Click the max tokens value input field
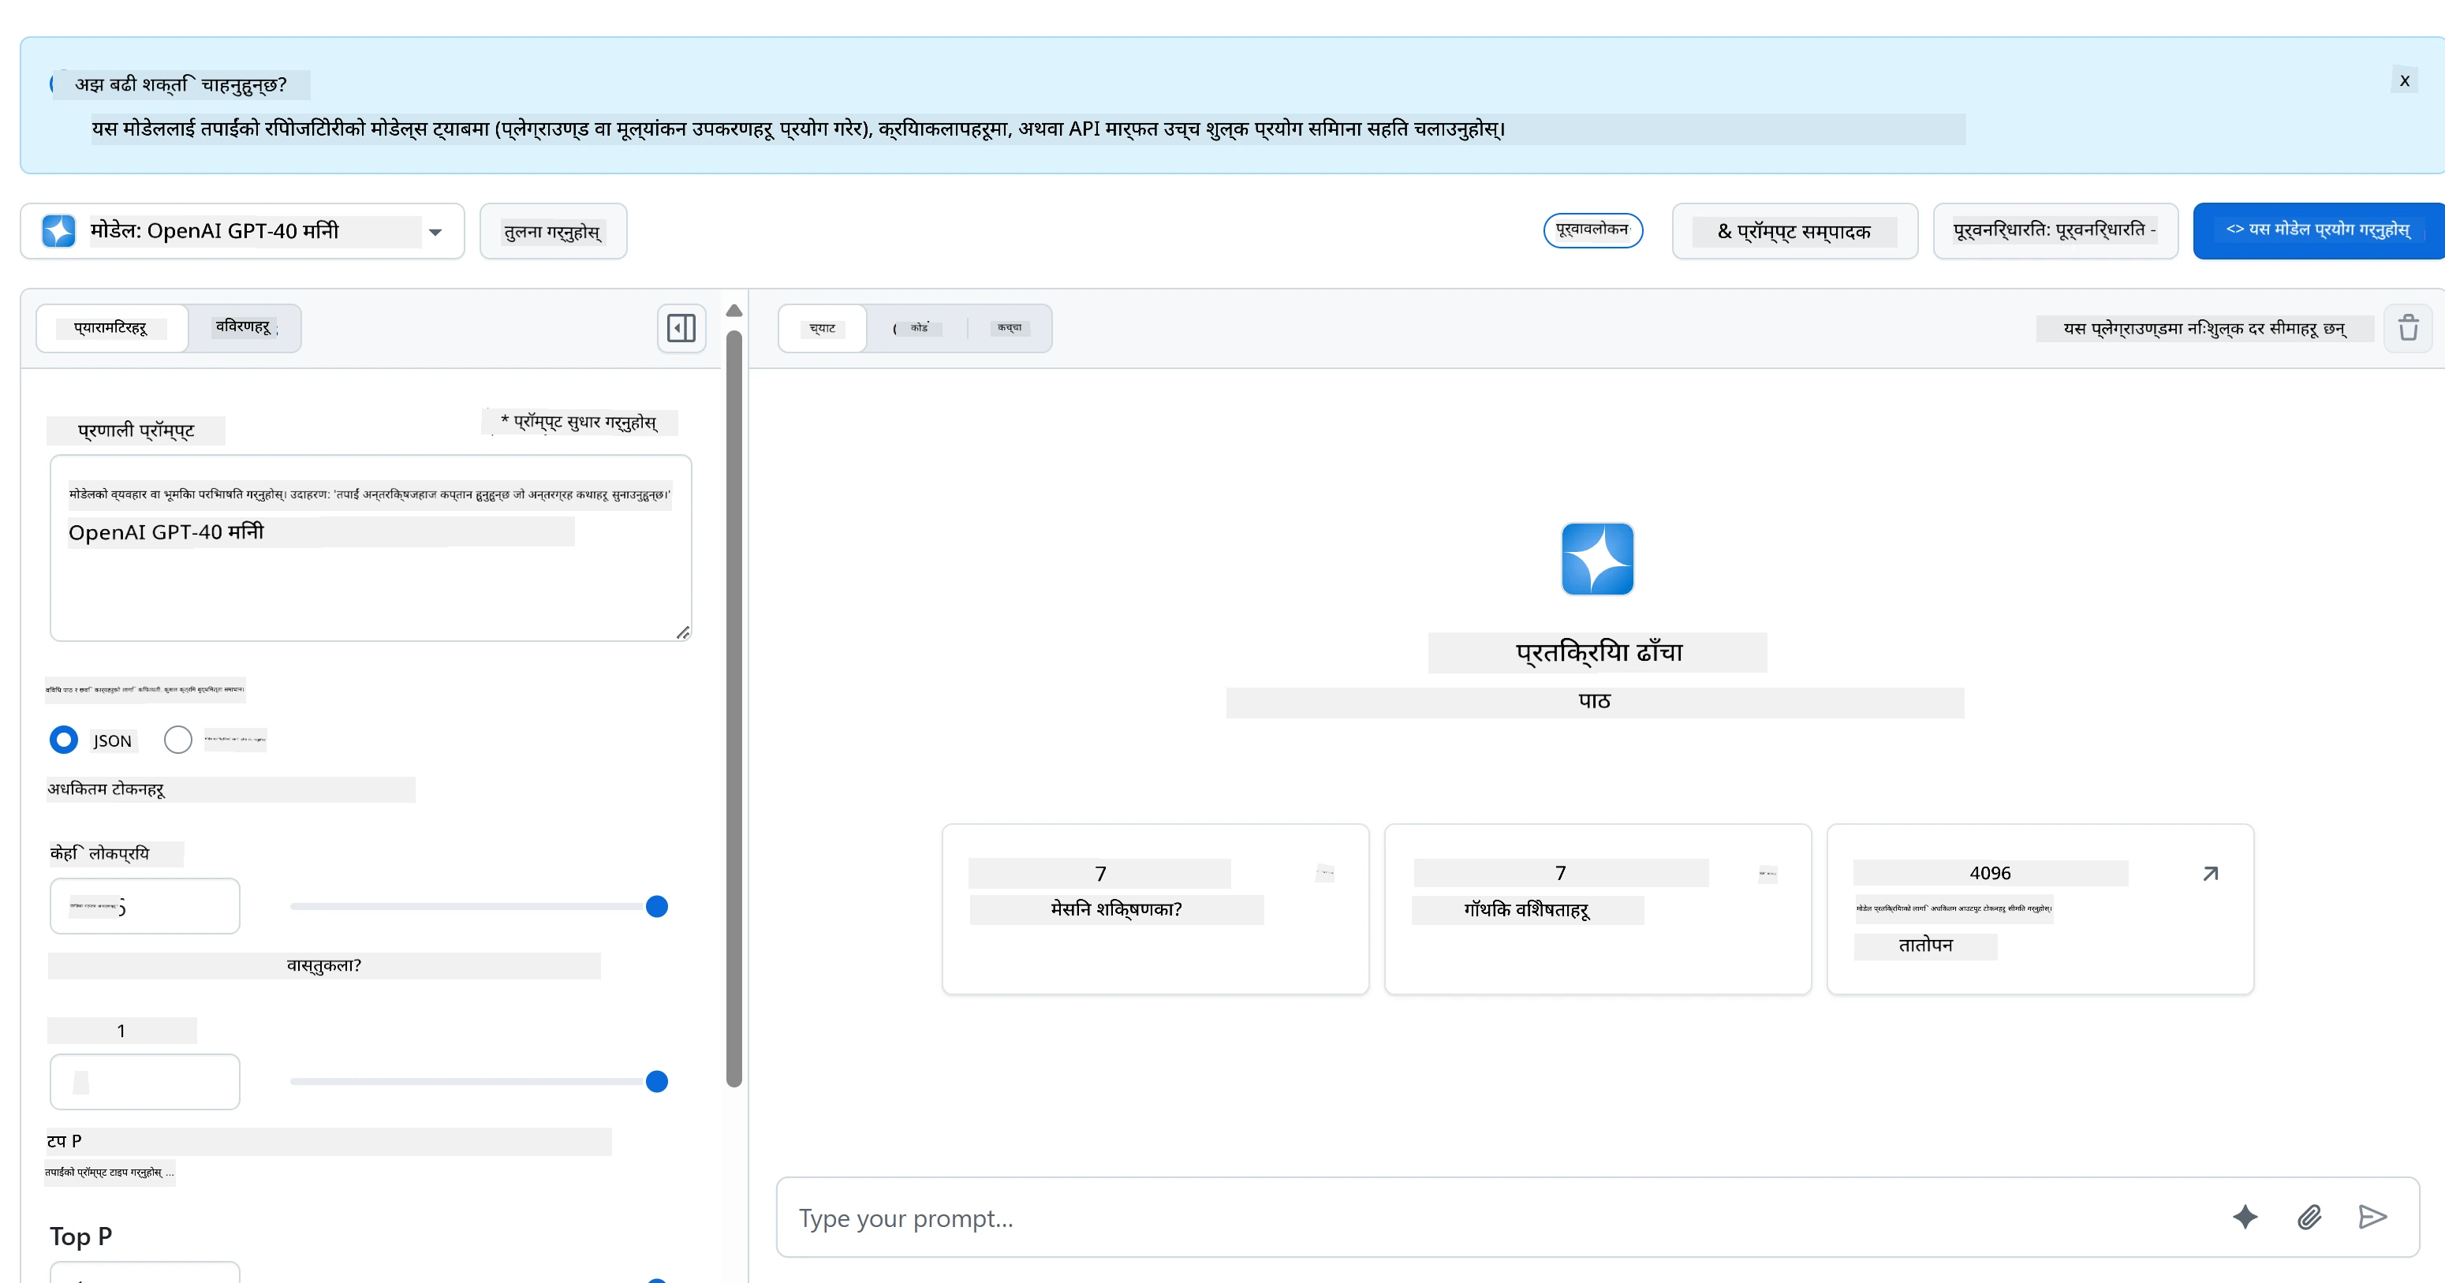 [145, 906]
